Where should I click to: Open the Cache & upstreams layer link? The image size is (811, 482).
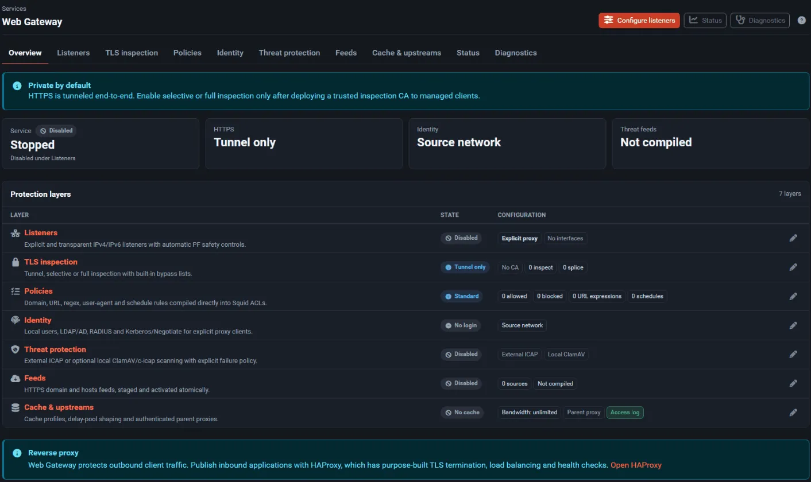click(59, 407)
